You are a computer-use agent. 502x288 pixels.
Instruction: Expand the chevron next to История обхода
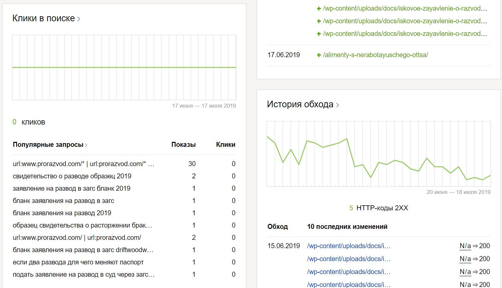(337, 105)
